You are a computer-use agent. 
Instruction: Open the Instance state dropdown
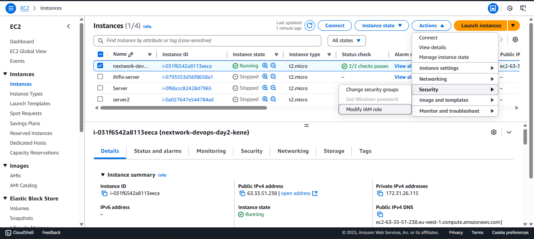[x=382, y=26]
